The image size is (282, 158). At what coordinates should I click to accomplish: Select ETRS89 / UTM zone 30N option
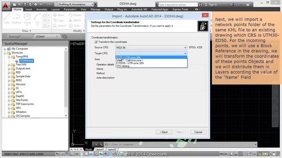coord(151,63)
